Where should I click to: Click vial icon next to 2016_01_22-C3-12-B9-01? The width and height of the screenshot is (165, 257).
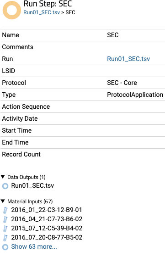pos(5,210)
